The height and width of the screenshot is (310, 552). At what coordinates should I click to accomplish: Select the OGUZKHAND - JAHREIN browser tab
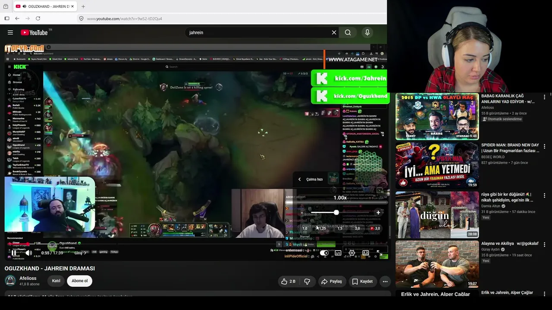pos(45,6)
